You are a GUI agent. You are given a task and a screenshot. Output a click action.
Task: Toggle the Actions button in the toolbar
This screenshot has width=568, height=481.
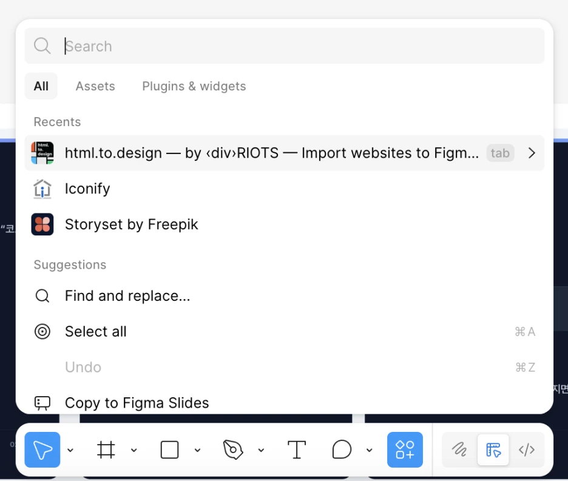pos(405,449)
